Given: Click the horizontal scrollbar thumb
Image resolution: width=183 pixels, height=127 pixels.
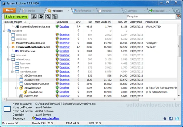Looking at the screenshot, I should coord(73,99).
